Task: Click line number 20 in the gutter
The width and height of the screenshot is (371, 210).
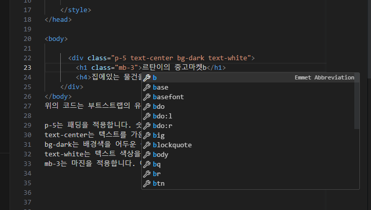Action: 27,39
